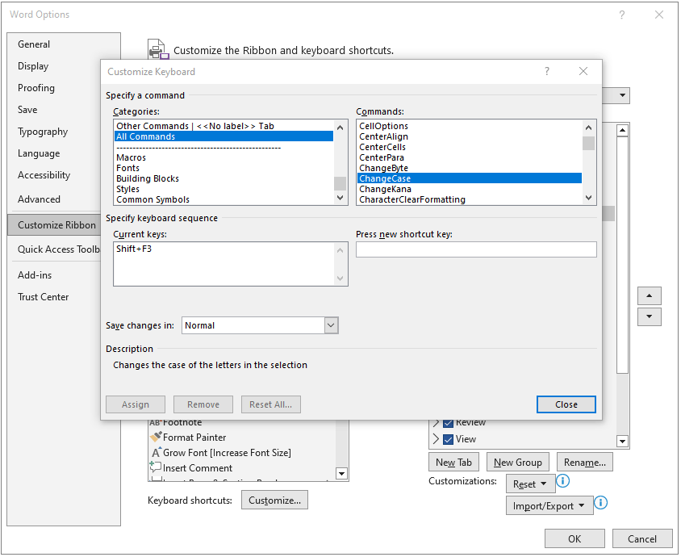Open the Import/Export dropdown
Image resolution: width=681 pixels, height=557 pixels.
549,505
